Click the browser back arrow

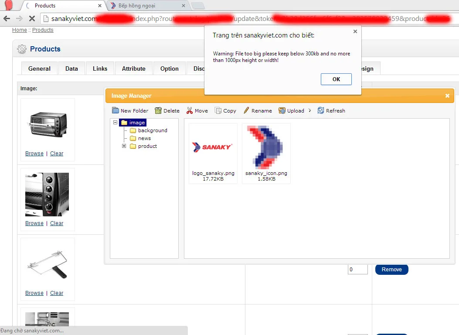point(7,18)
